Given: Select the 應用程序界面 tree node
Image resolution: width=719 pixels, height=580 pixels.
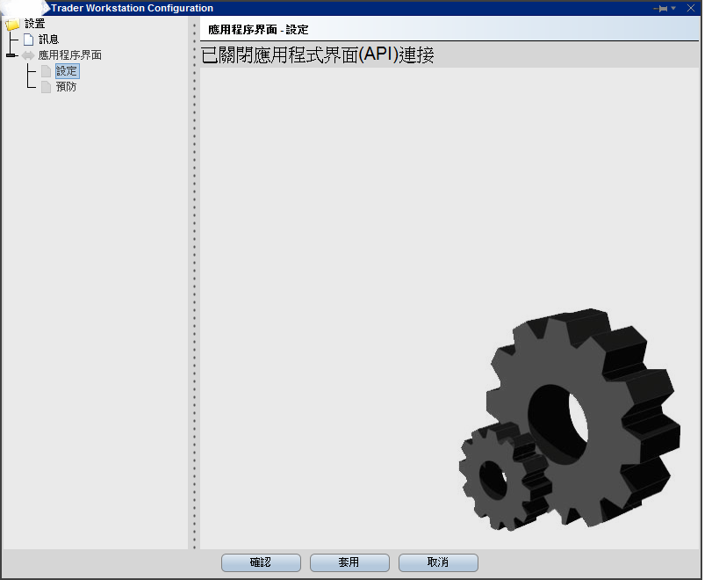Looking at the screenshot, I should click(69, 55).
